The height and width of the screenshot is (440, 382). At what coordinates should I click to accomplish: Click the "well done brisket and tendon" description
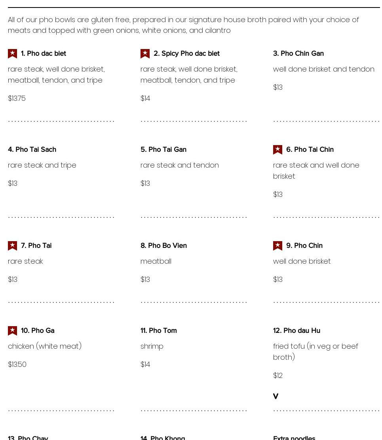(323, 69)
